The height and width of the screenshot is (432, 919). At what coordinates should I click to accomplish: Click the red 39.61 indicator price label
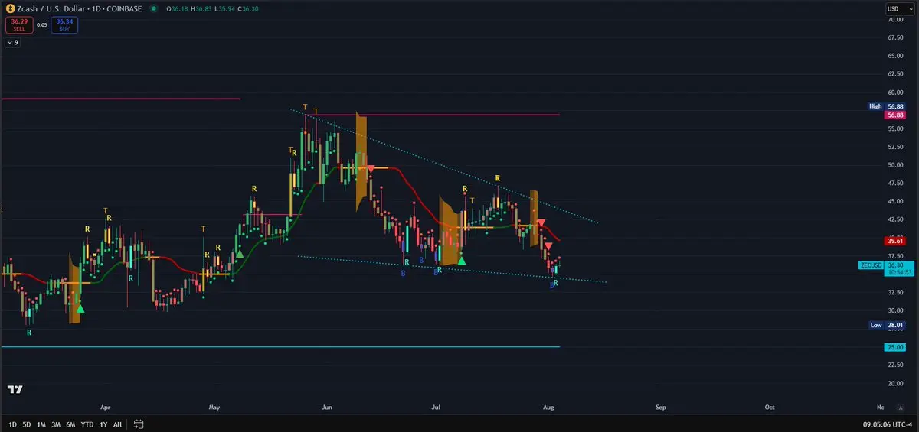894,240
